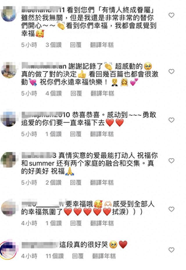View 4個讚 likes on second comment
This screenshot has height=270, width=186.
(53, 94)
